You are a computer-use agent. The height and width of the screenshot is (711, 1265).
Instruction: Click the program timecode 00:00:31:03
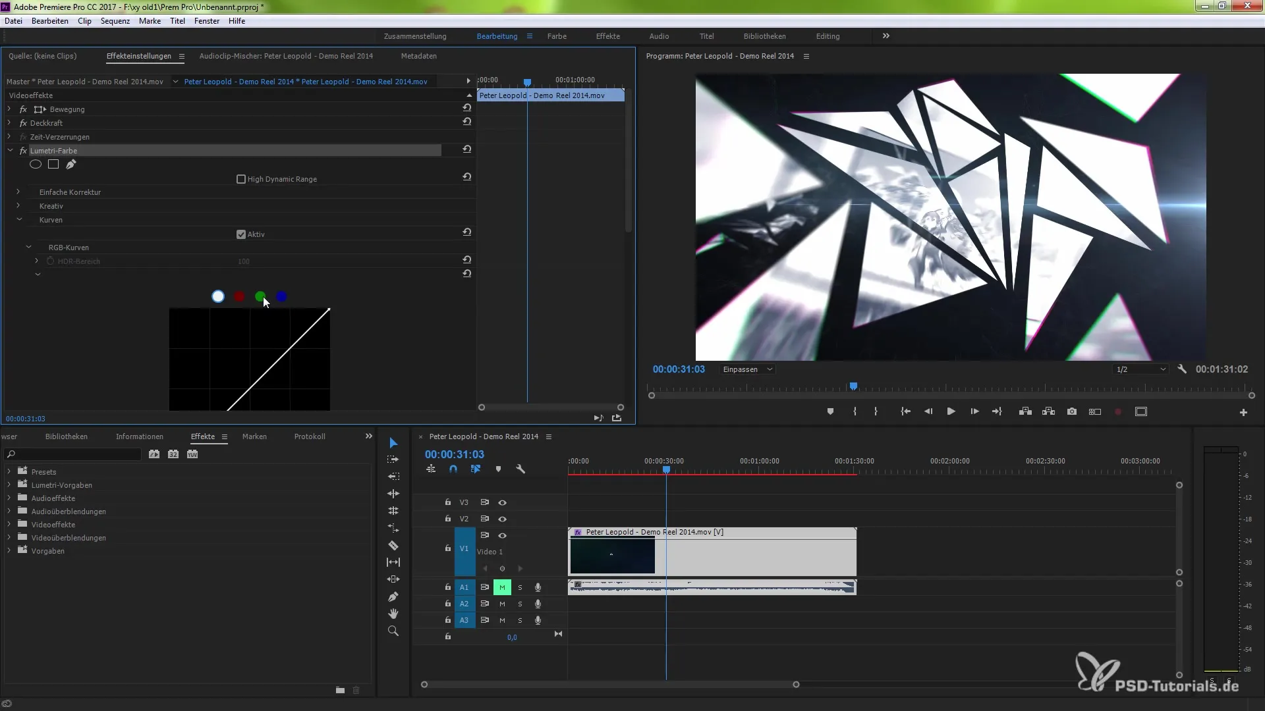(679, 369)
